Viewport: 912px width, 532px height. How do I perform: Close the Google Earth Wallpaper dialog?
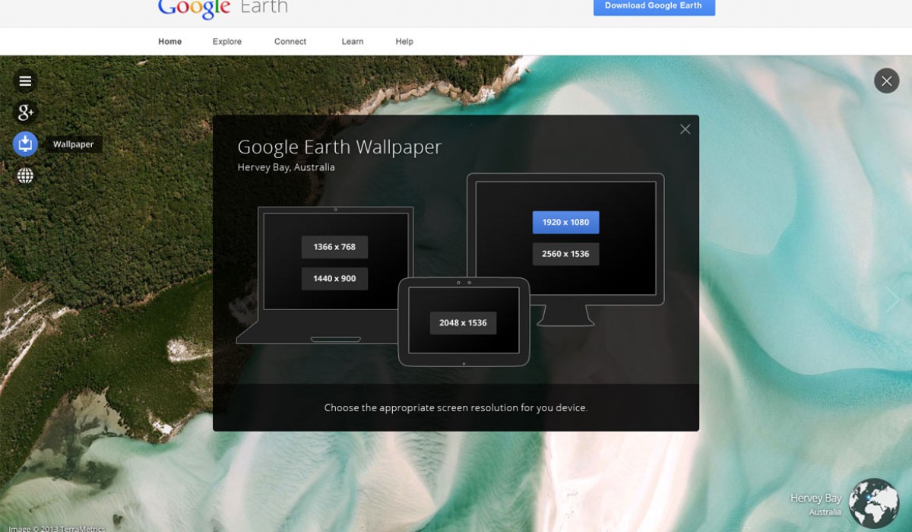pyautogui.click(x=685, y=129)
